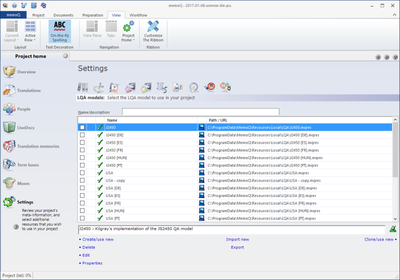400x280 pixels.
Task: Open the Muses section
Action: (23, 184)
